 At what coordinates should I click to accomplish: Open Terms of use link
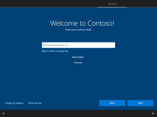35,103
